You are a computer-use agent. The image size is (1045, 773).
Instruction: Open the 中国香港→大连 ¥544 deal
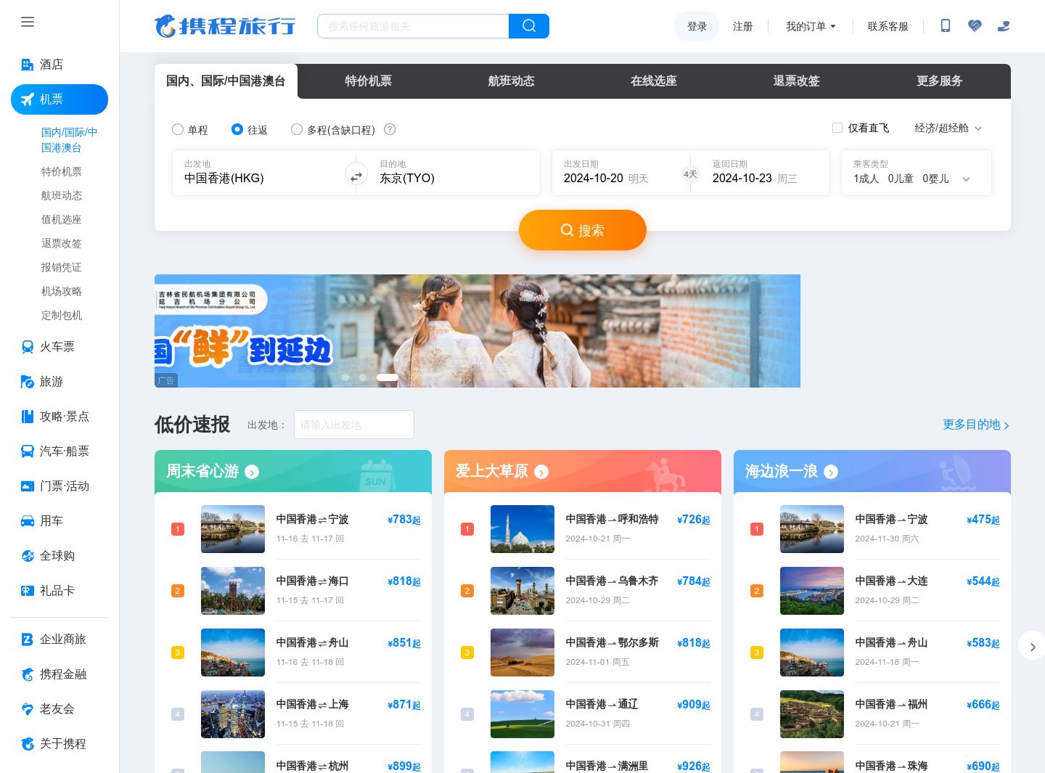click(872, 590)
